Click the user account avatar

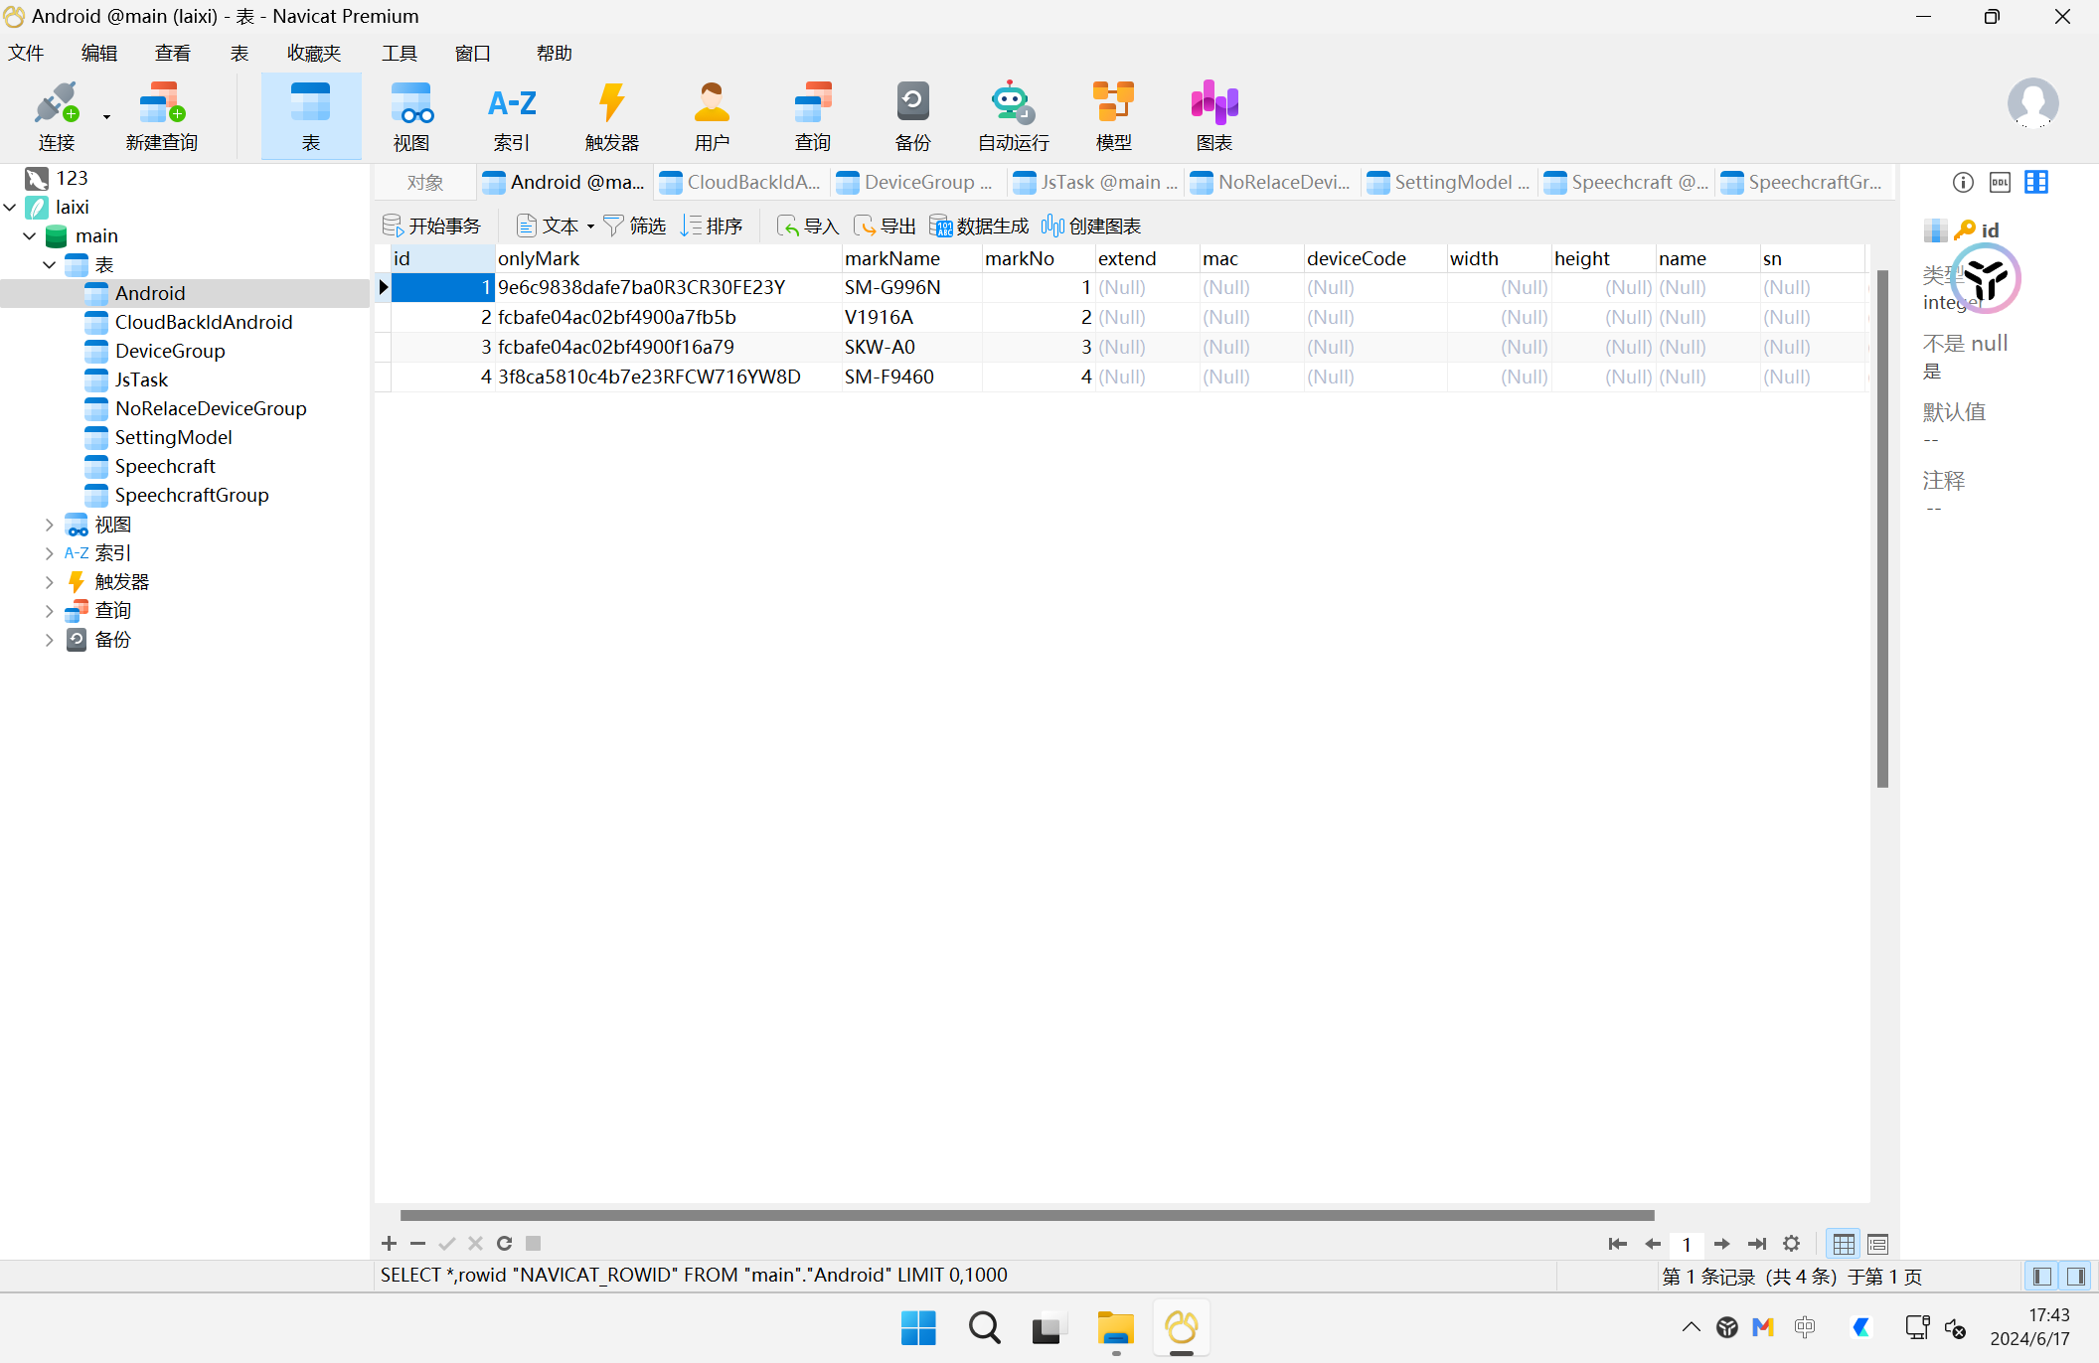click(x=2032, y=103)
